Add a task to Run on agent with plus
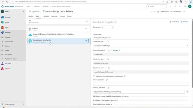Image resolution: width=193 pixels, height=108 pixels. (x=86, y=29)
